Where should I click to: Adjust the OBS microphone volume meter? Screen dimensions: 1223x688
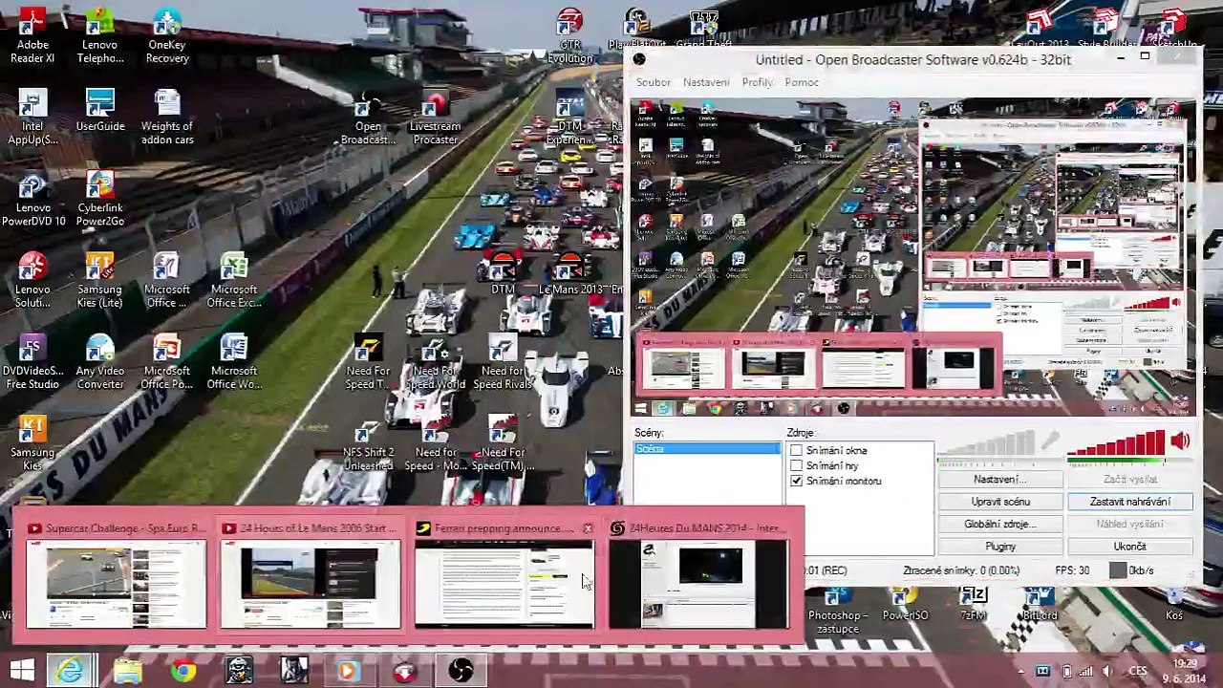[x=988, y=444]
